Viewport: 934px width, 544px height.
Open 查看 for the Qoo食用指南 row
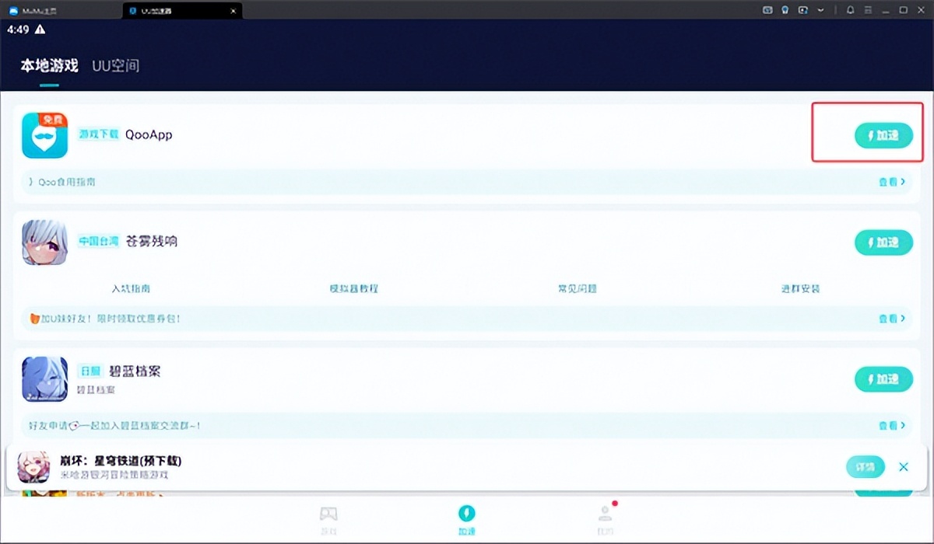coord(892,182)
